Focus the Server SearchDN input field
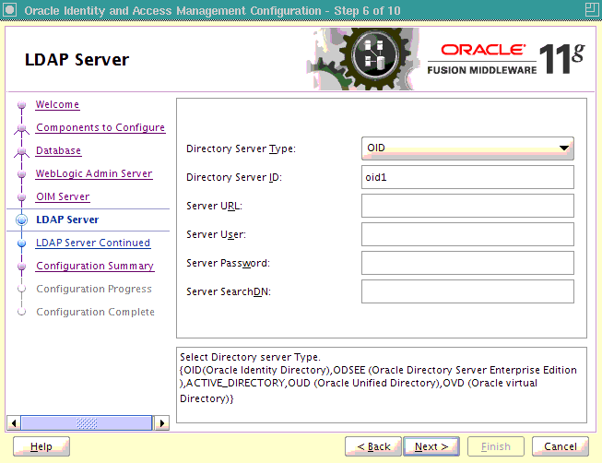This screenshot has width=602, height=463. pos(467,291)
